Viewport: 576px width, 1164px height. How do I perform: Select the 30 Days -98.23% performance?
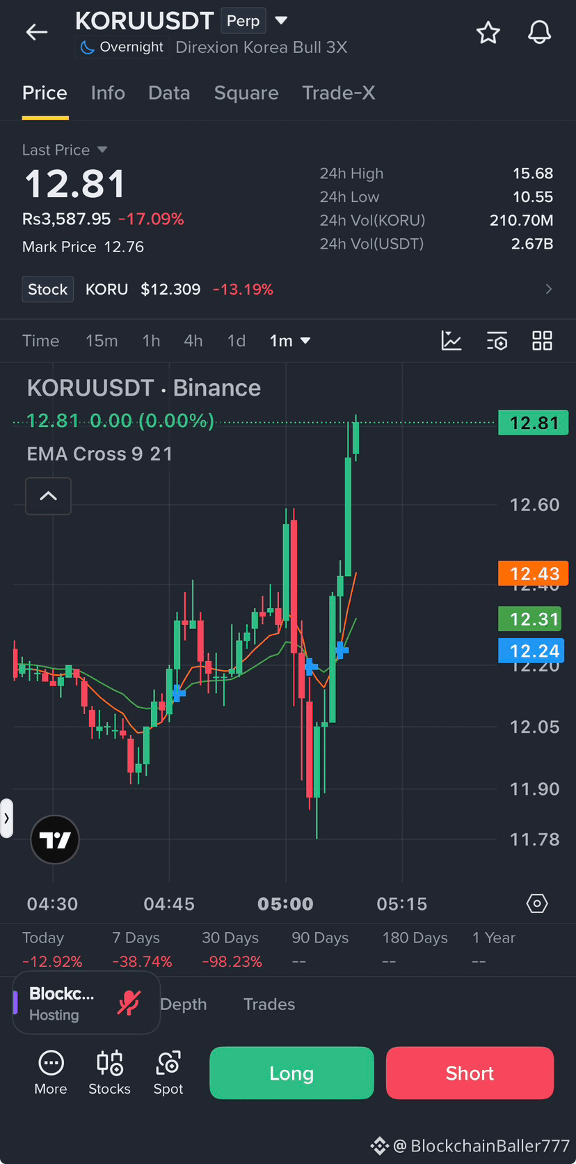(232, 949)
